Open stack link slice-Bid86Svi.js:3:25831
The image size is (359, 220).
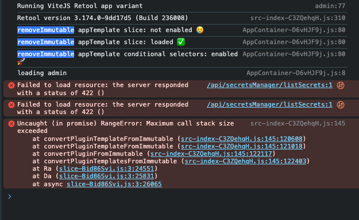(x=106, y=176)
